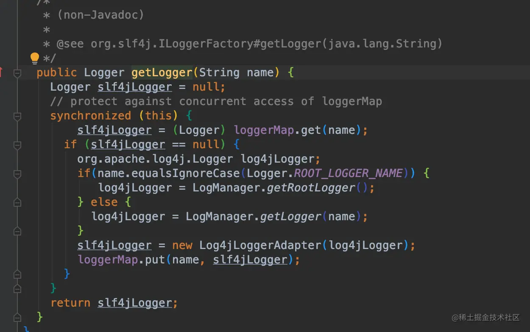This screenshot has width=530, height=332.
Task: Collapse the else block fold marker
Action: coord(17,202)
